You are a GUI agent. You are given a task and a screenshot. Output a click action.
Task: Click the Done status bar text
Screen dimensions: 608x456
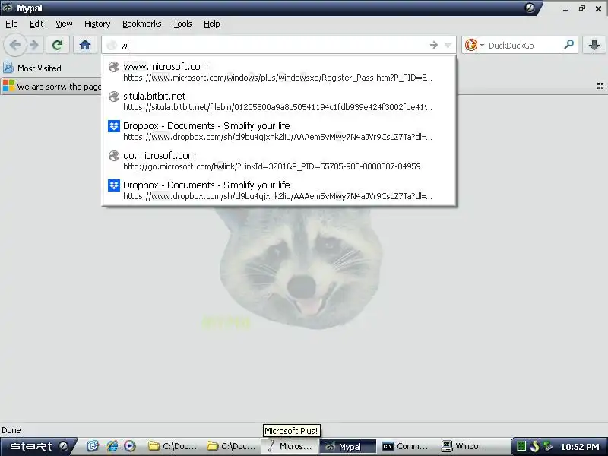coord(11,430)
